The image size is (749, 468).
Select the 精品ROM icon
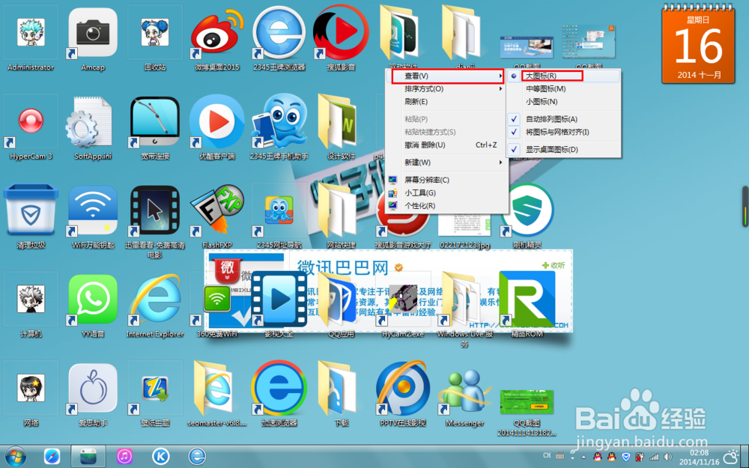pos(527,306)
